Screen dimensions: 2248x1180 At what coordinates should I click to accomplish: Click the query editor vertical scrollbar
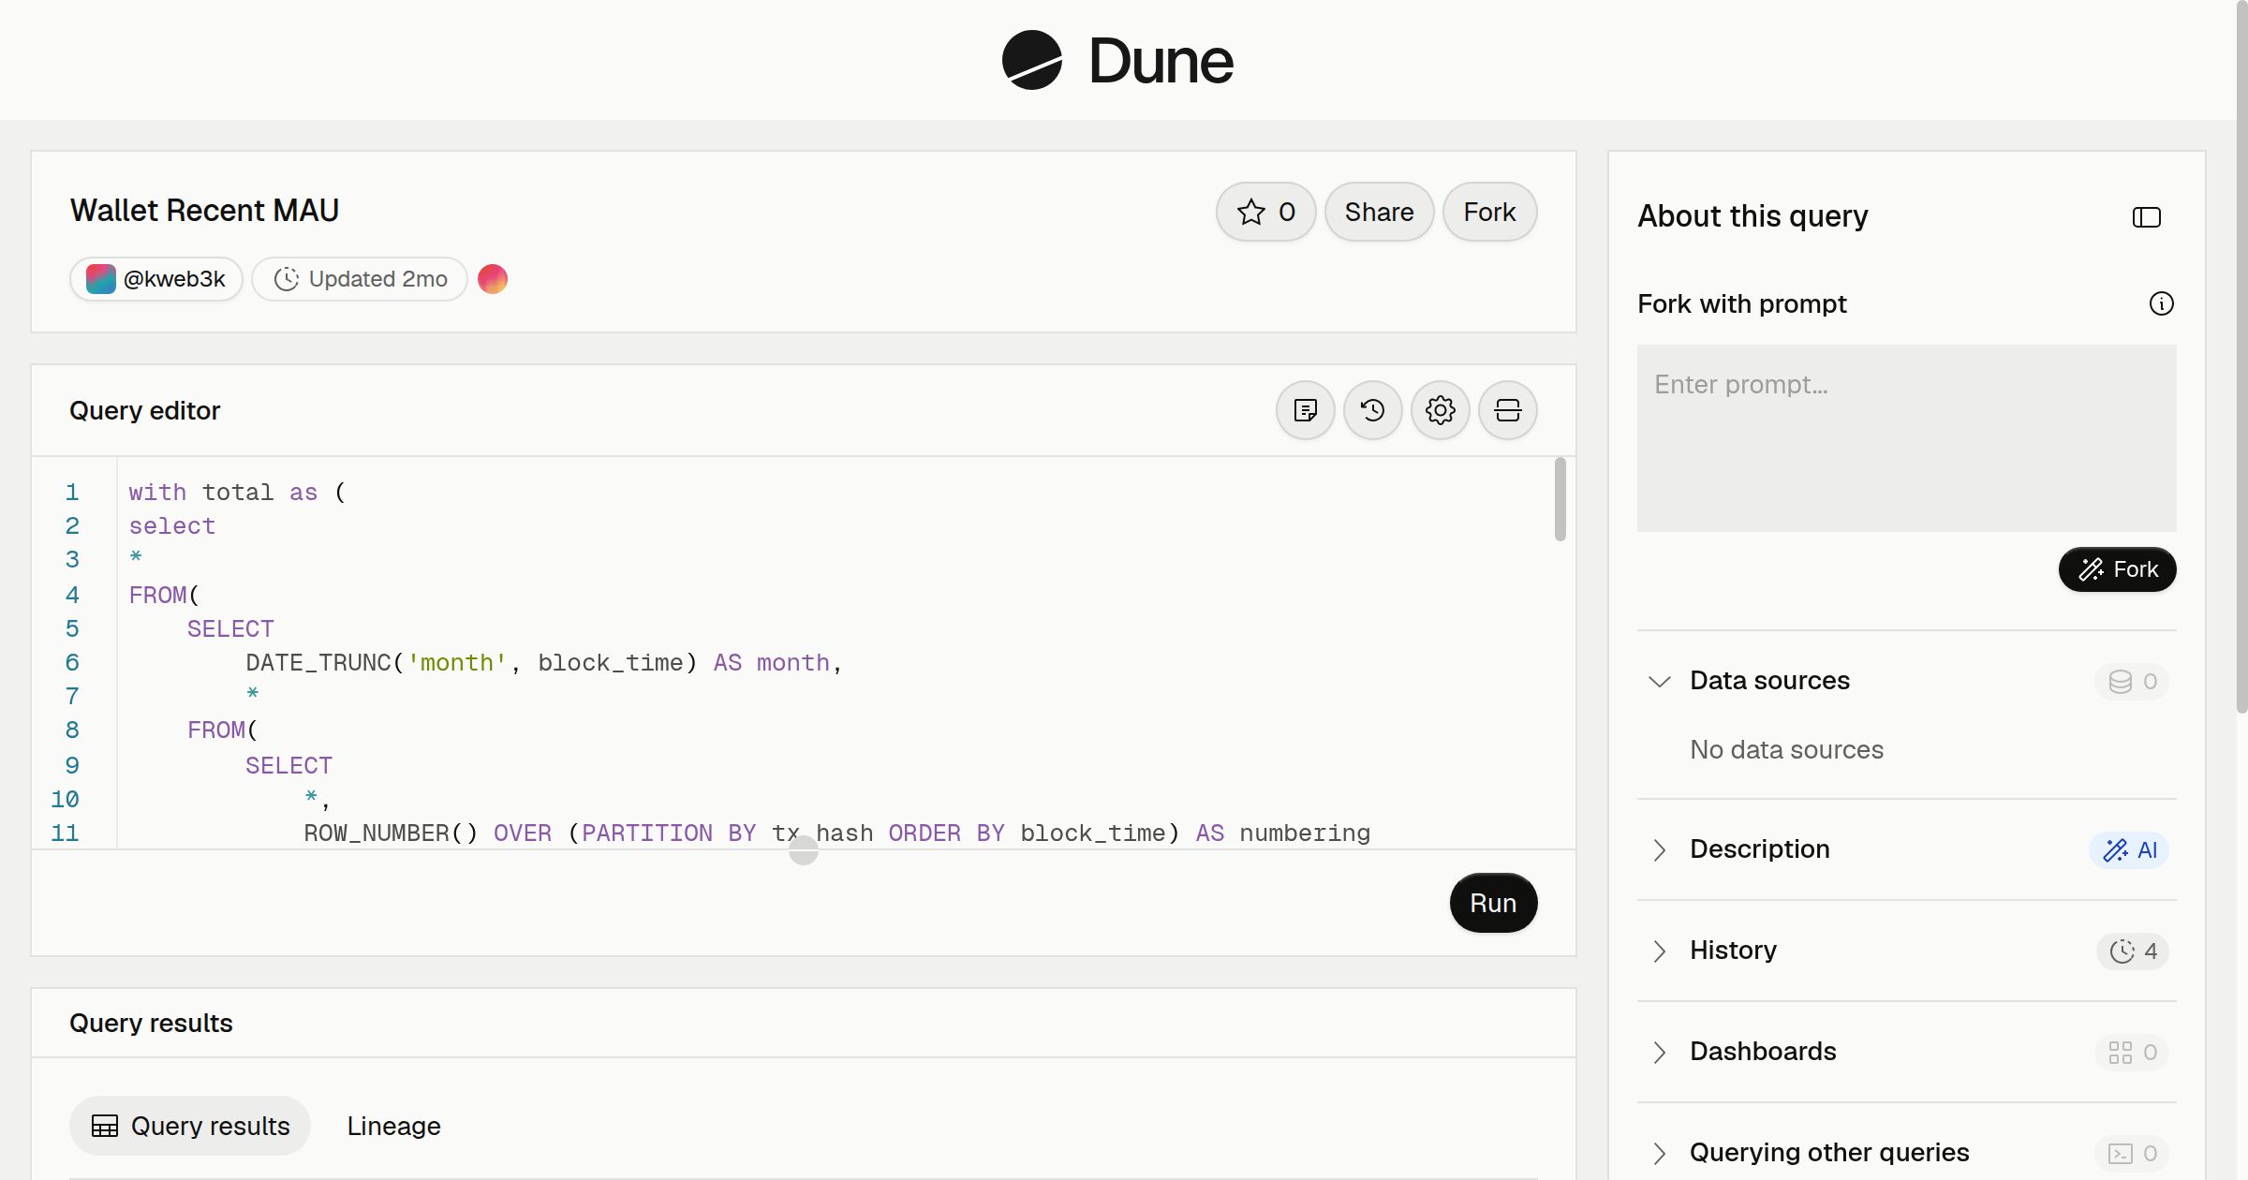1560,499
